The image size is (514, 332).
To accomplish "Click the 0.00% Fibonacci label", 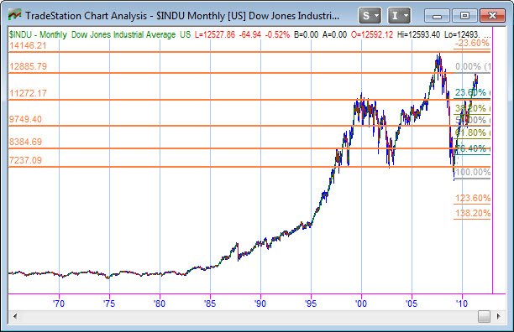I will coord(472,67).
